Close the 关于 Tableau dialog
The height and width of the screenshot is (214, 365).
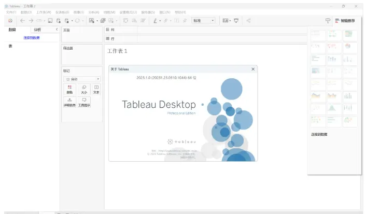pyautogui.click(x=253, y=69)
